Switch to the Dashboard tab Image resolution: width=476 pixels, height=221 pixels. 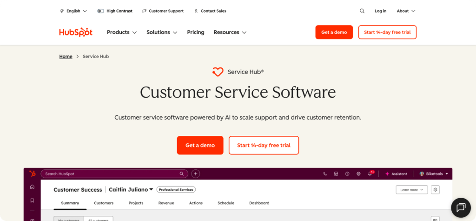click(x=259, y=203)
